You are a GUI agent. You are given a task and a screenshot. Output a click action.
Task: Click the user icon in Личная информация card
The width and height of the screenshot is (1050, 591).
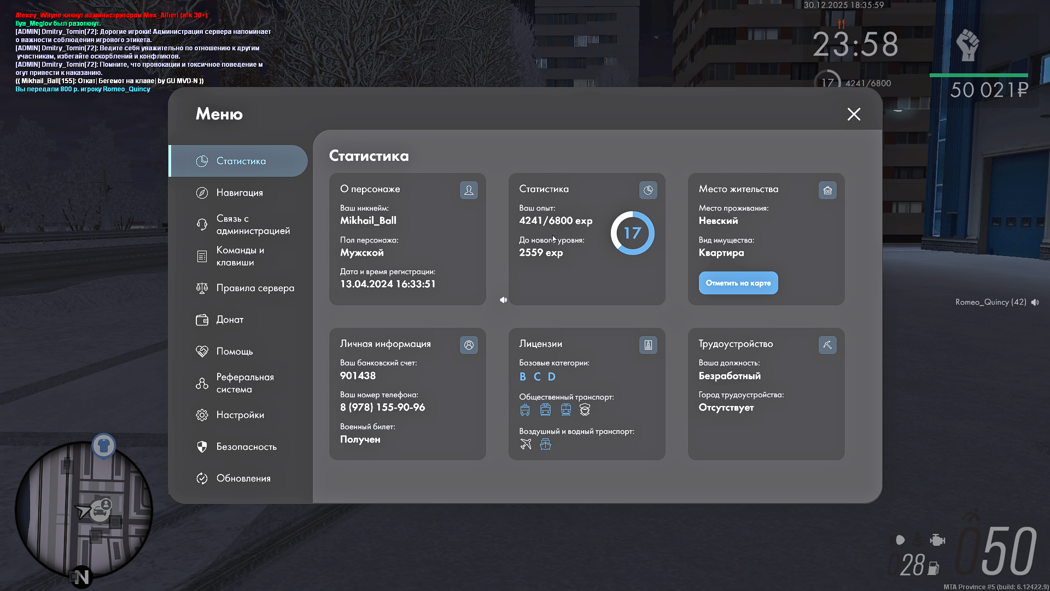point(469,345)
